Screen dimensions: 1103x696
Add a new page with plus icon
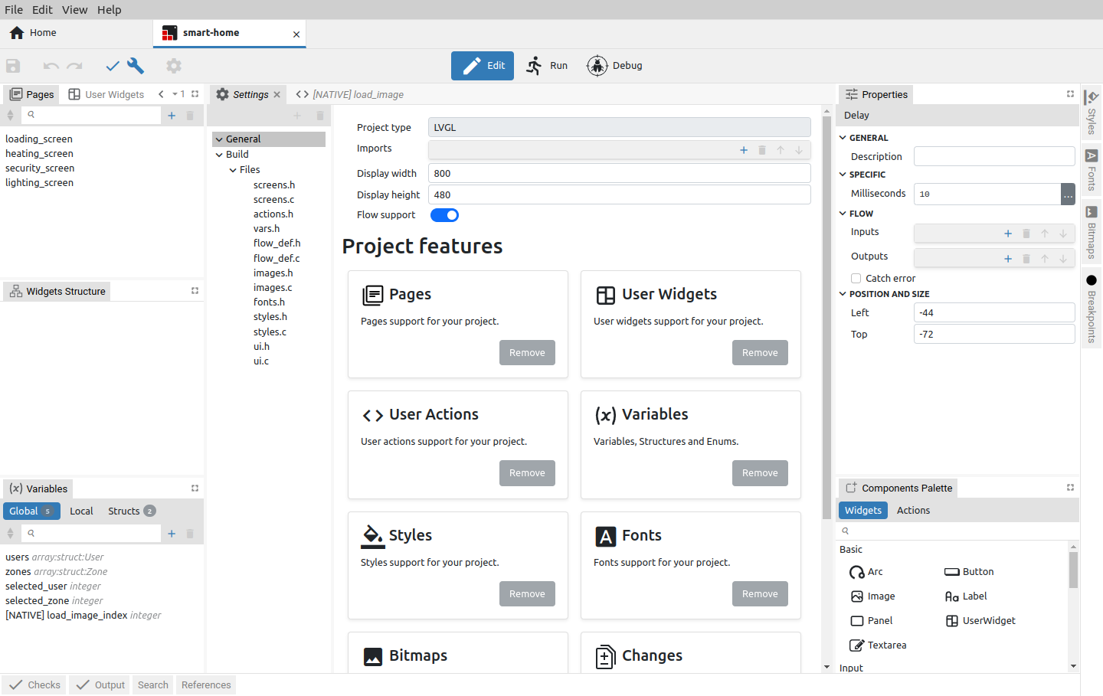point(172,116)
